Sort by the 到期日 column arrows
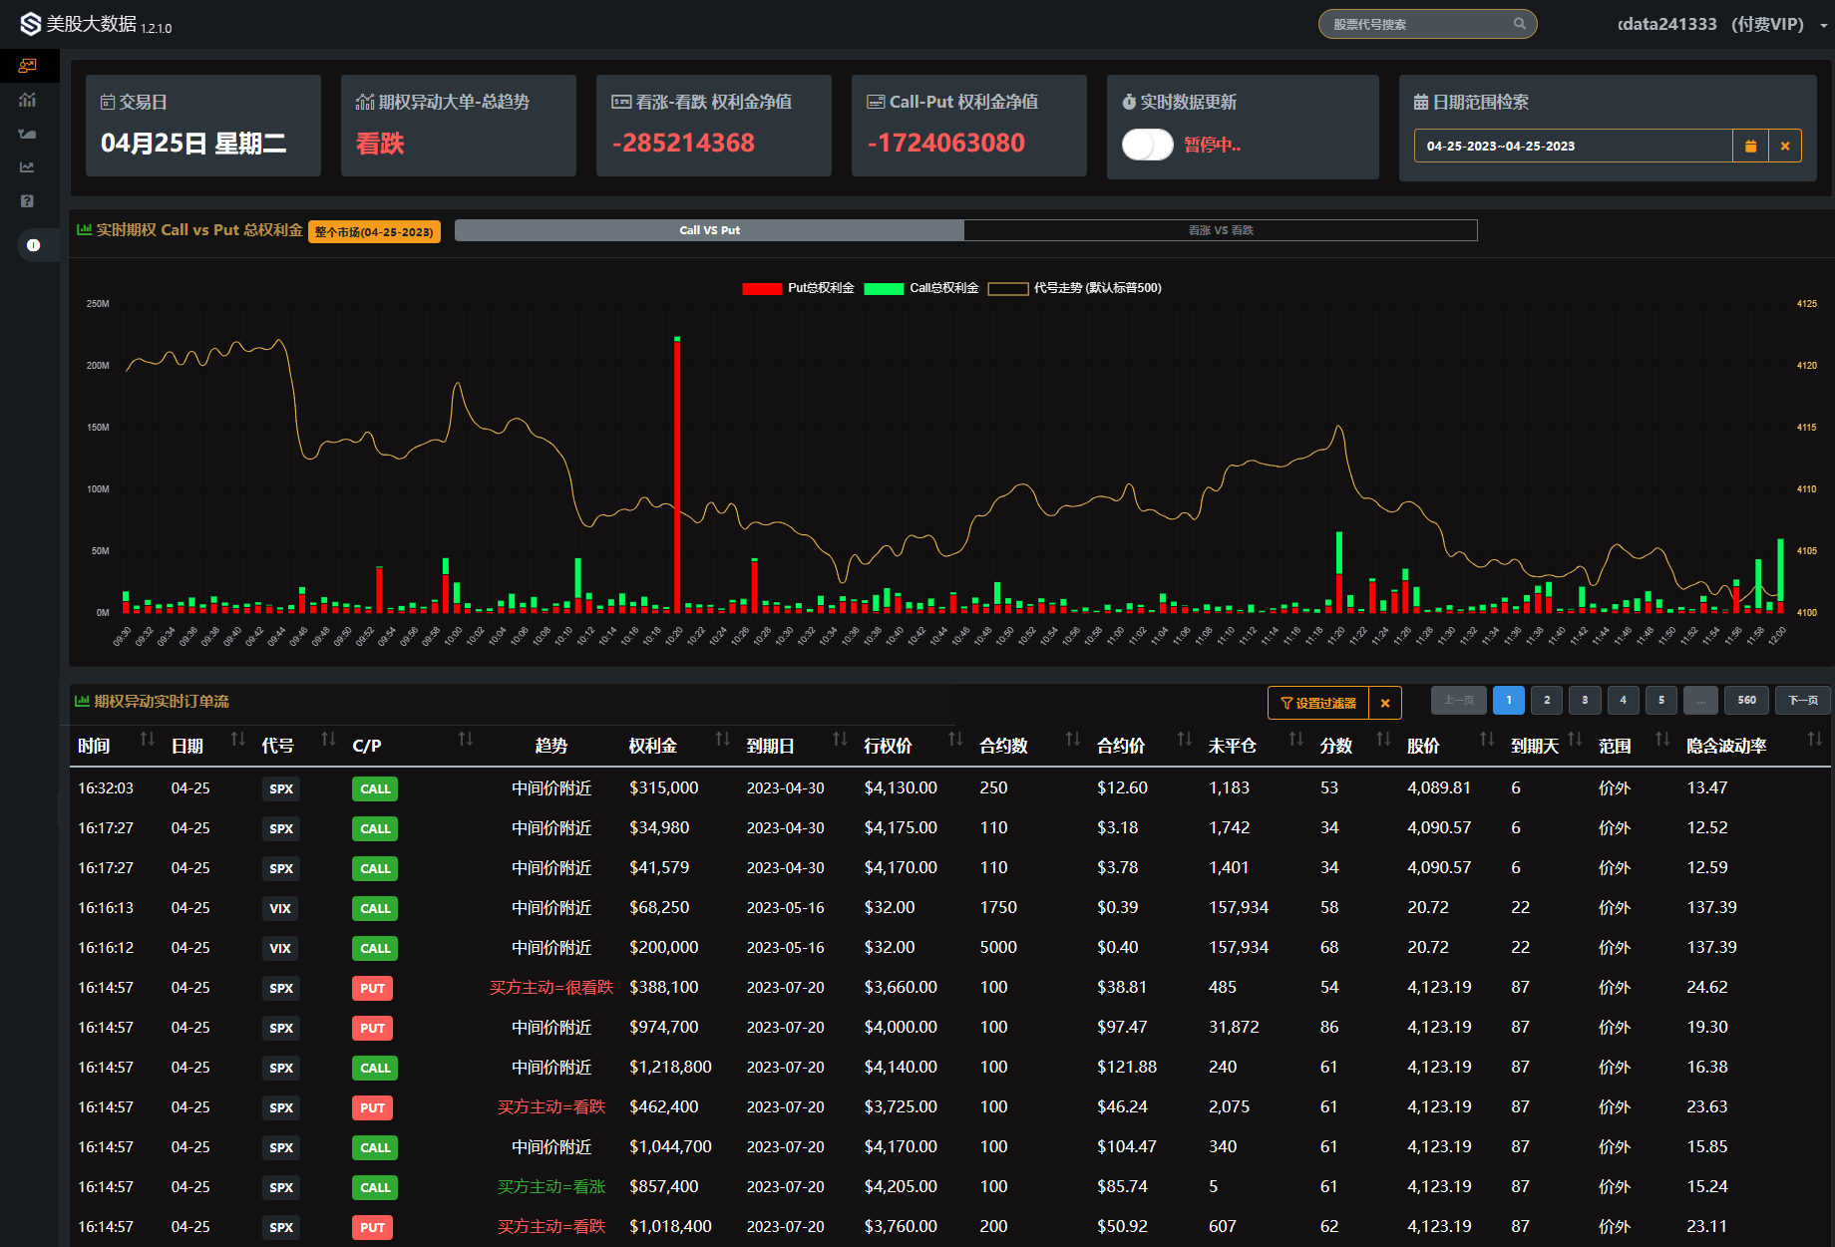Screen dimensions: 1835x1247 840,739
